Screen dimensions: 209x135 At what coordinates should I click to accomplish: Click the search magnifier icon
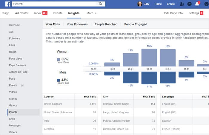click(x=101, y=4)
